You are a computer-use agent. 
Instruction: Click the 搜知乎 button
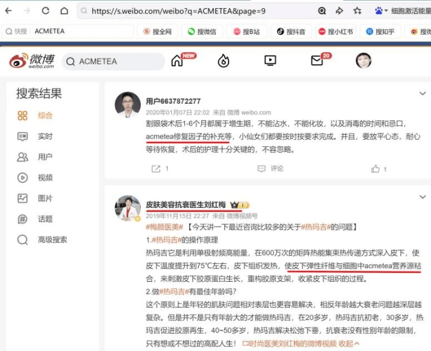[x=381, y=32]
